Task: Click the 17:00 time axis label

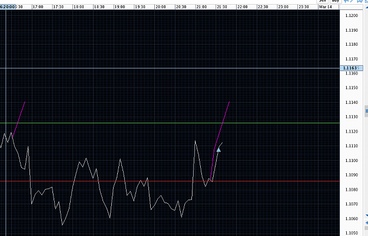Action: coord(38,7)
